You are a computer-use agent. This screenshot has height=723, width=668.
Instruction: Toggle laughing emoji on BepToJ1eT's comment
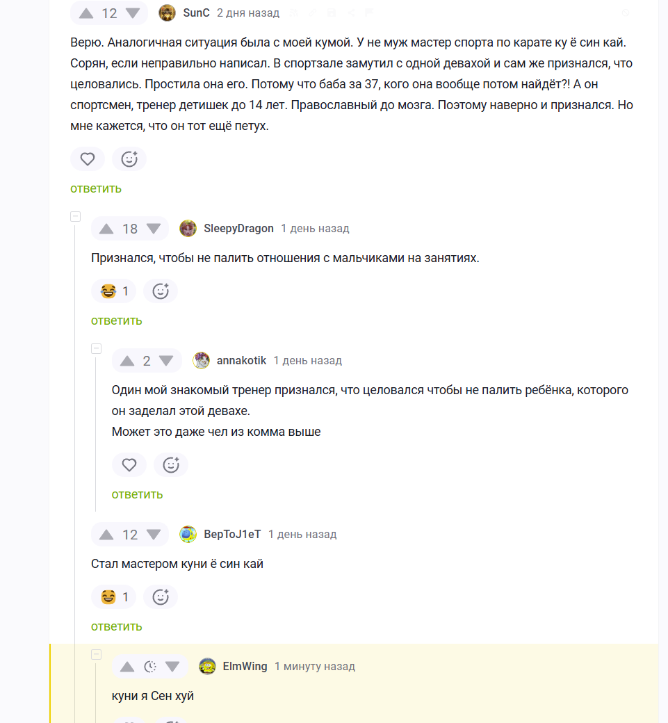coord(113,597)
